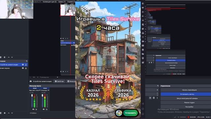Screen dimensions: 211x119
Task: Select the Захват экрана source row
Action: click(14, 68)
